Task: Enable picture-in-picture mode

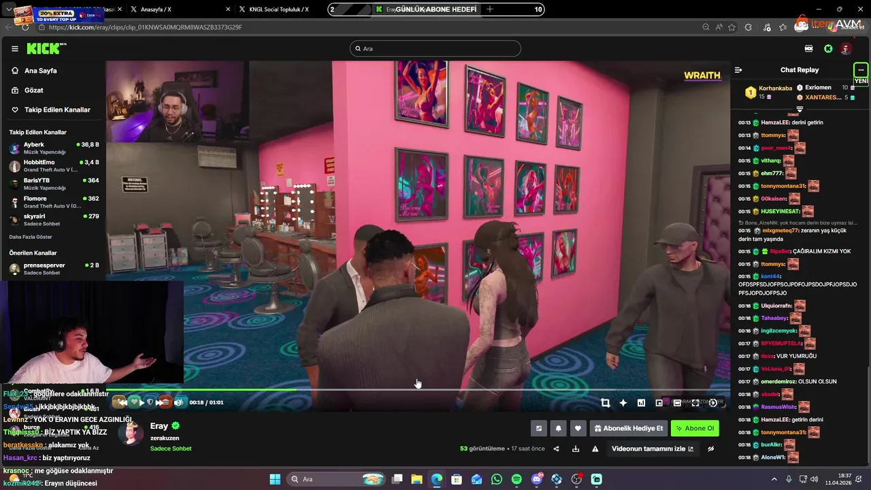Action: pos(659,403)
